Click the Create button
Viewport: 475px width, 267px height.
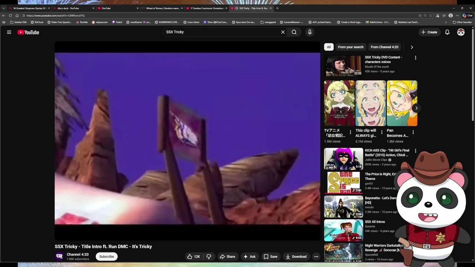(x=429, y=32)
